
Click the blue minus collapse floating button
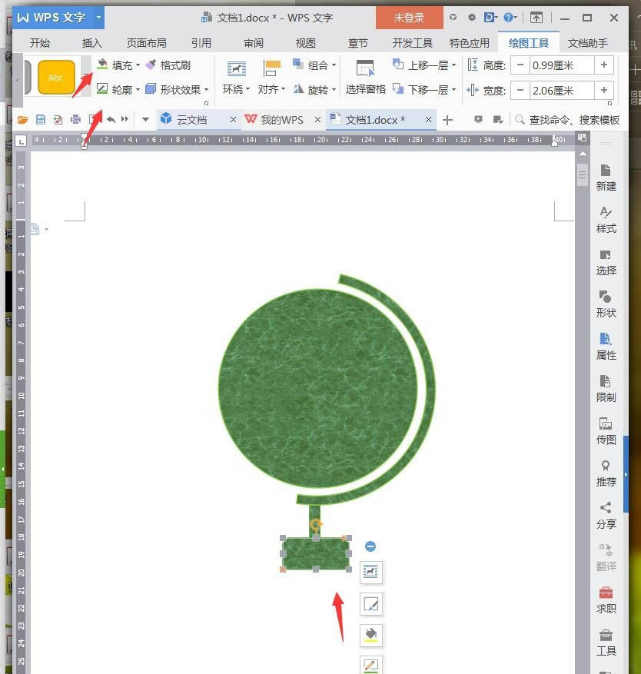(370, 546)
